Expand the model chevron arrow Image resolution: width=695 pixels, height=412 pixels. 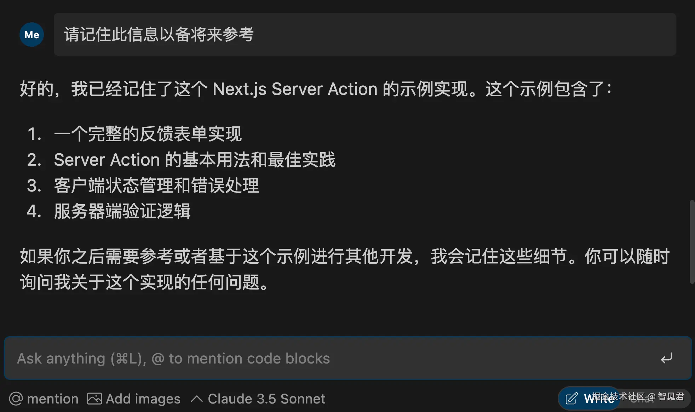197,399
